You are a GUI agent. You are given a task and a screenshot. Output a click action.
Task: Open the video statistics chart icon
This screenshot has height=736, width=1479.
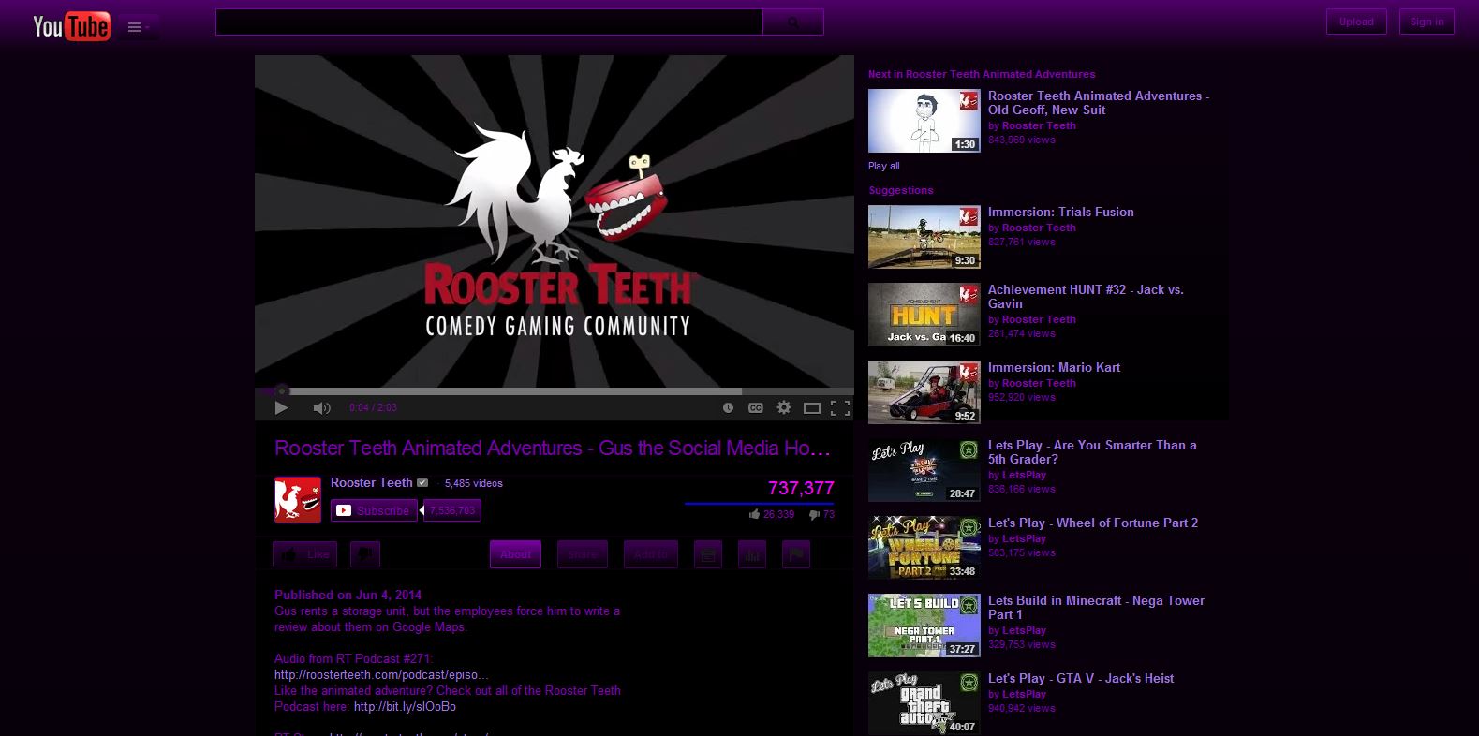[752, 554]
